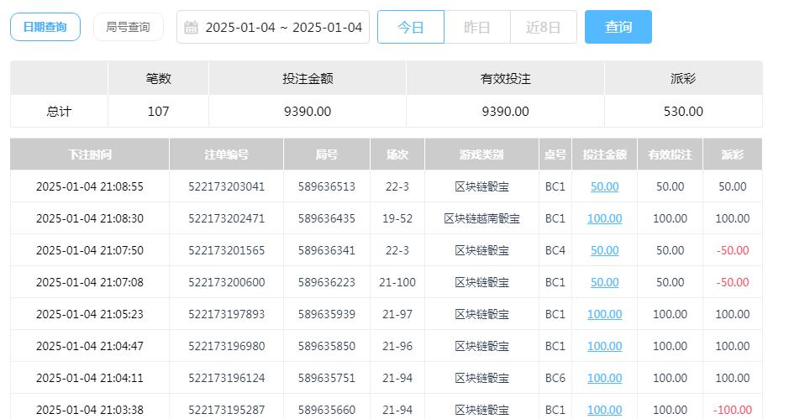Click timestamp 2025-01-04 21:08:55

coord(90,186)
